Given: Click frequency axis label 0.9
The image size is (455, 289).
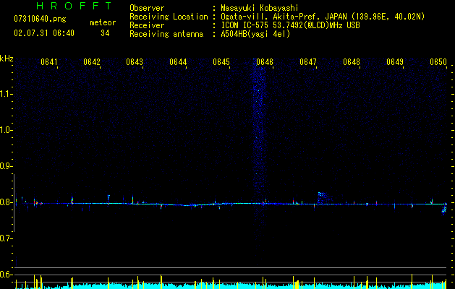Looking at the screenshot, I should pyautogui.click(x=6, y=166).
